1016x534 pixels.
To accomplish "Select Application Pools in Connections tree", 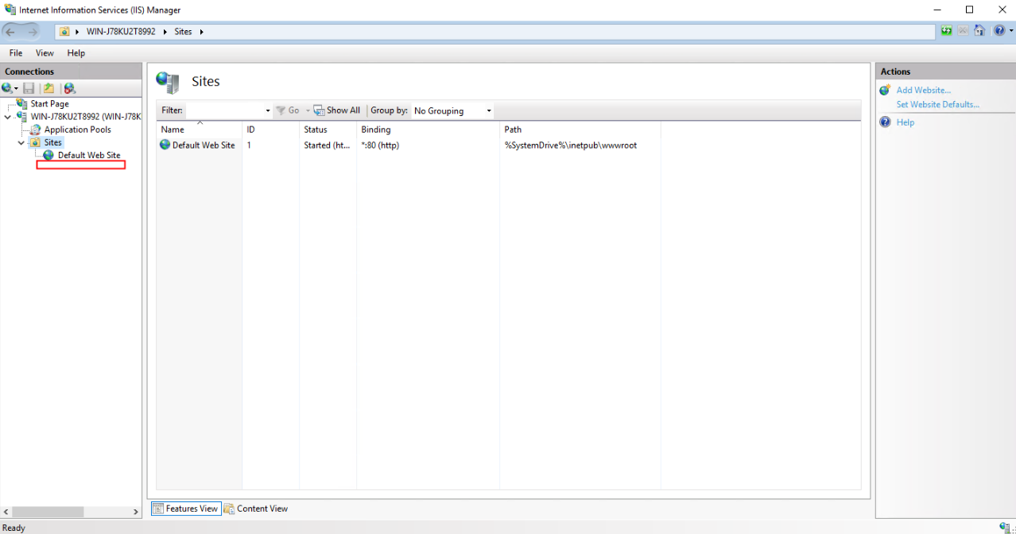I will (78, 130).
